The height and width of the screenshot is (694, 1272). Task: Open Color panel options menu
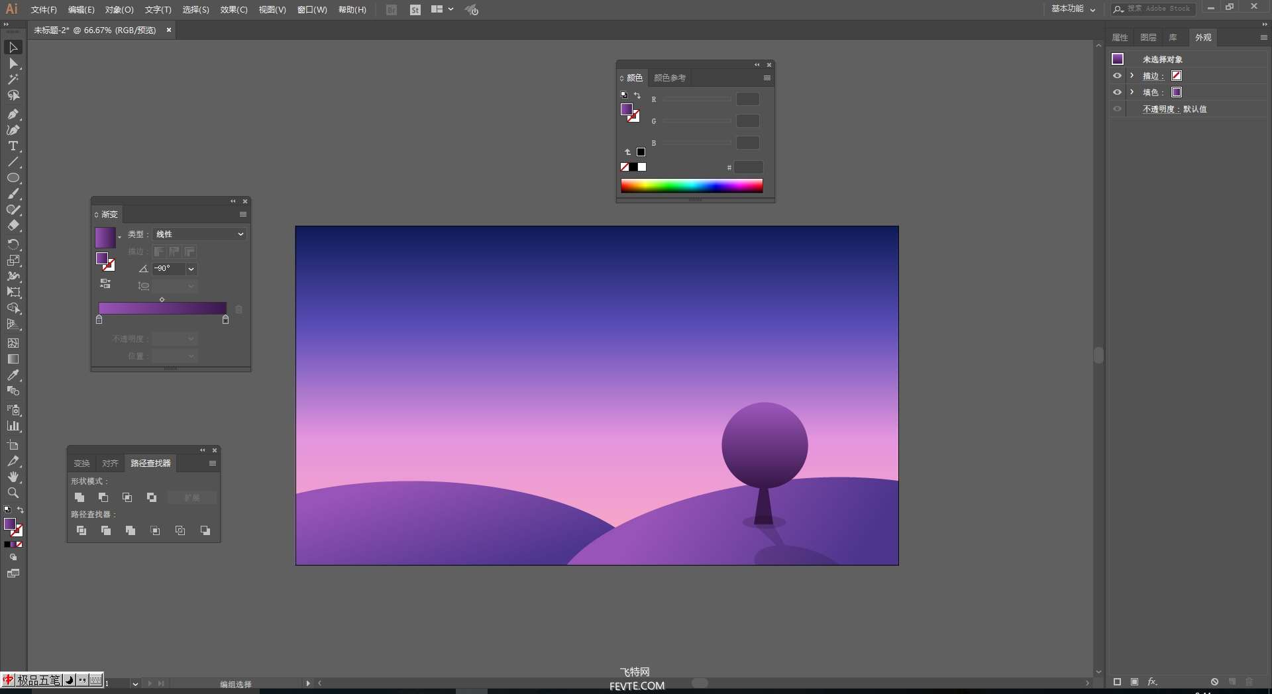(x=767, y=78)
